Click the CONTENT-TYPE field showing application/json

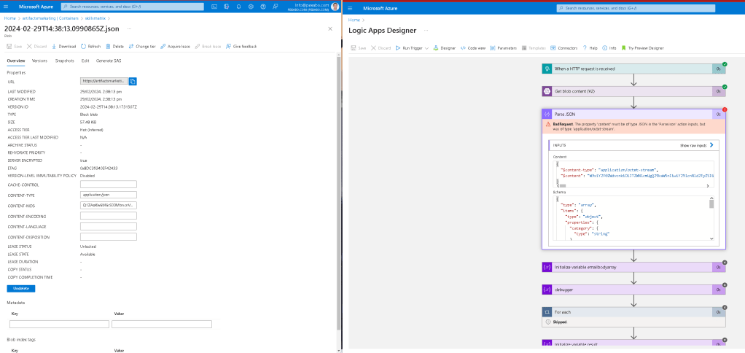pyautogui.click(x=109, y=195)
